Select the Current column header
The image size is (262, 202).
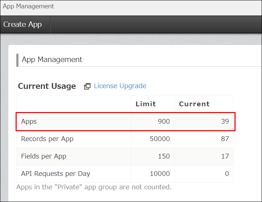(194, 104)
